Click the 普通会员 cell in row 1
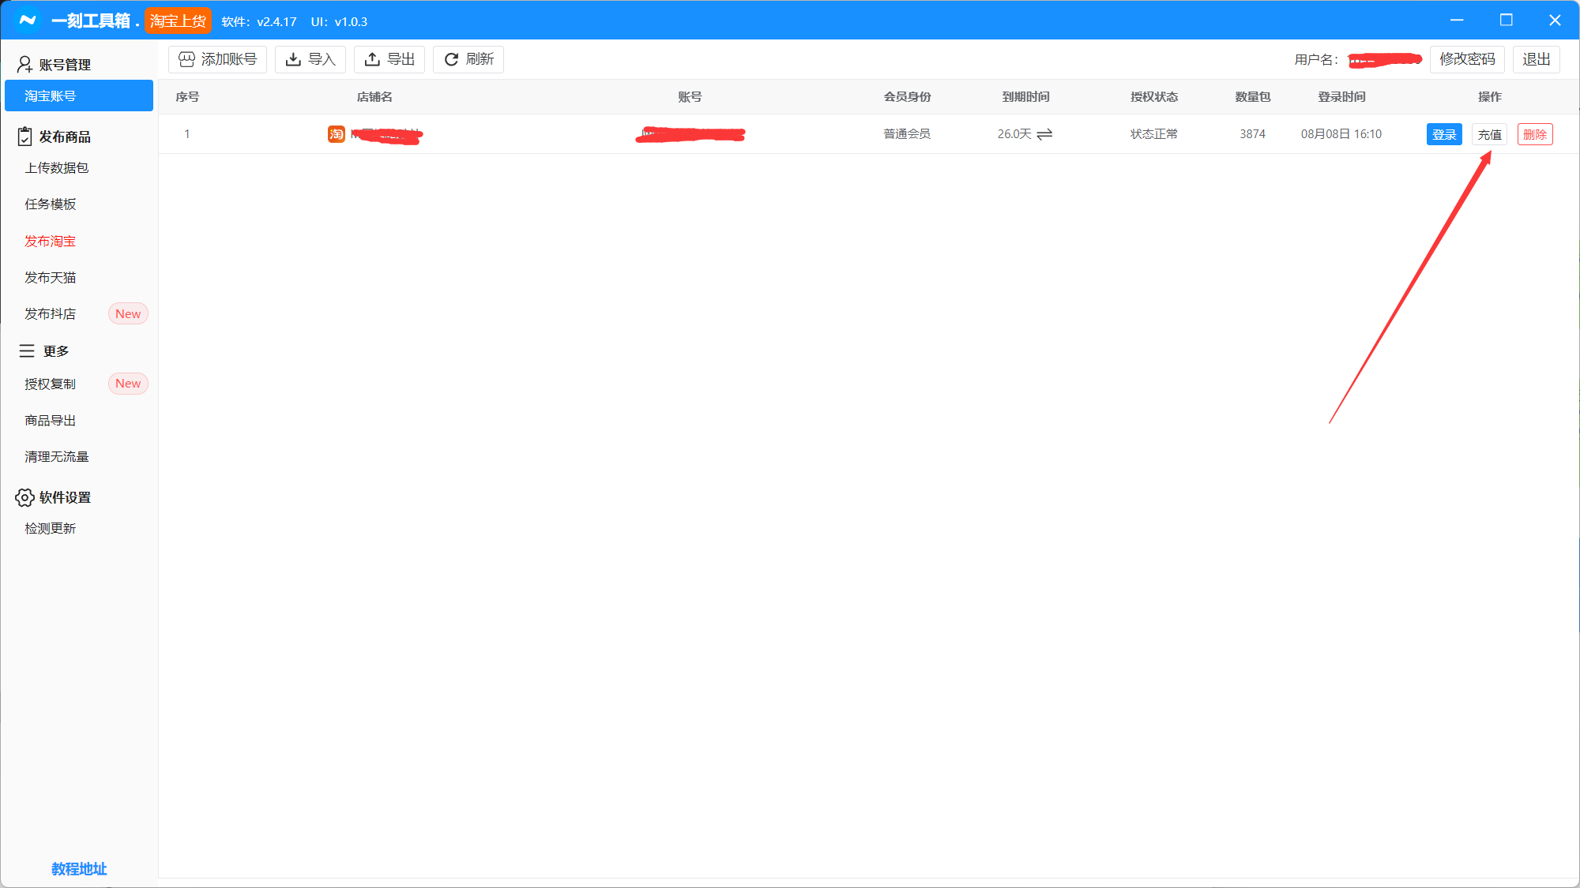 tap(907, 134)
